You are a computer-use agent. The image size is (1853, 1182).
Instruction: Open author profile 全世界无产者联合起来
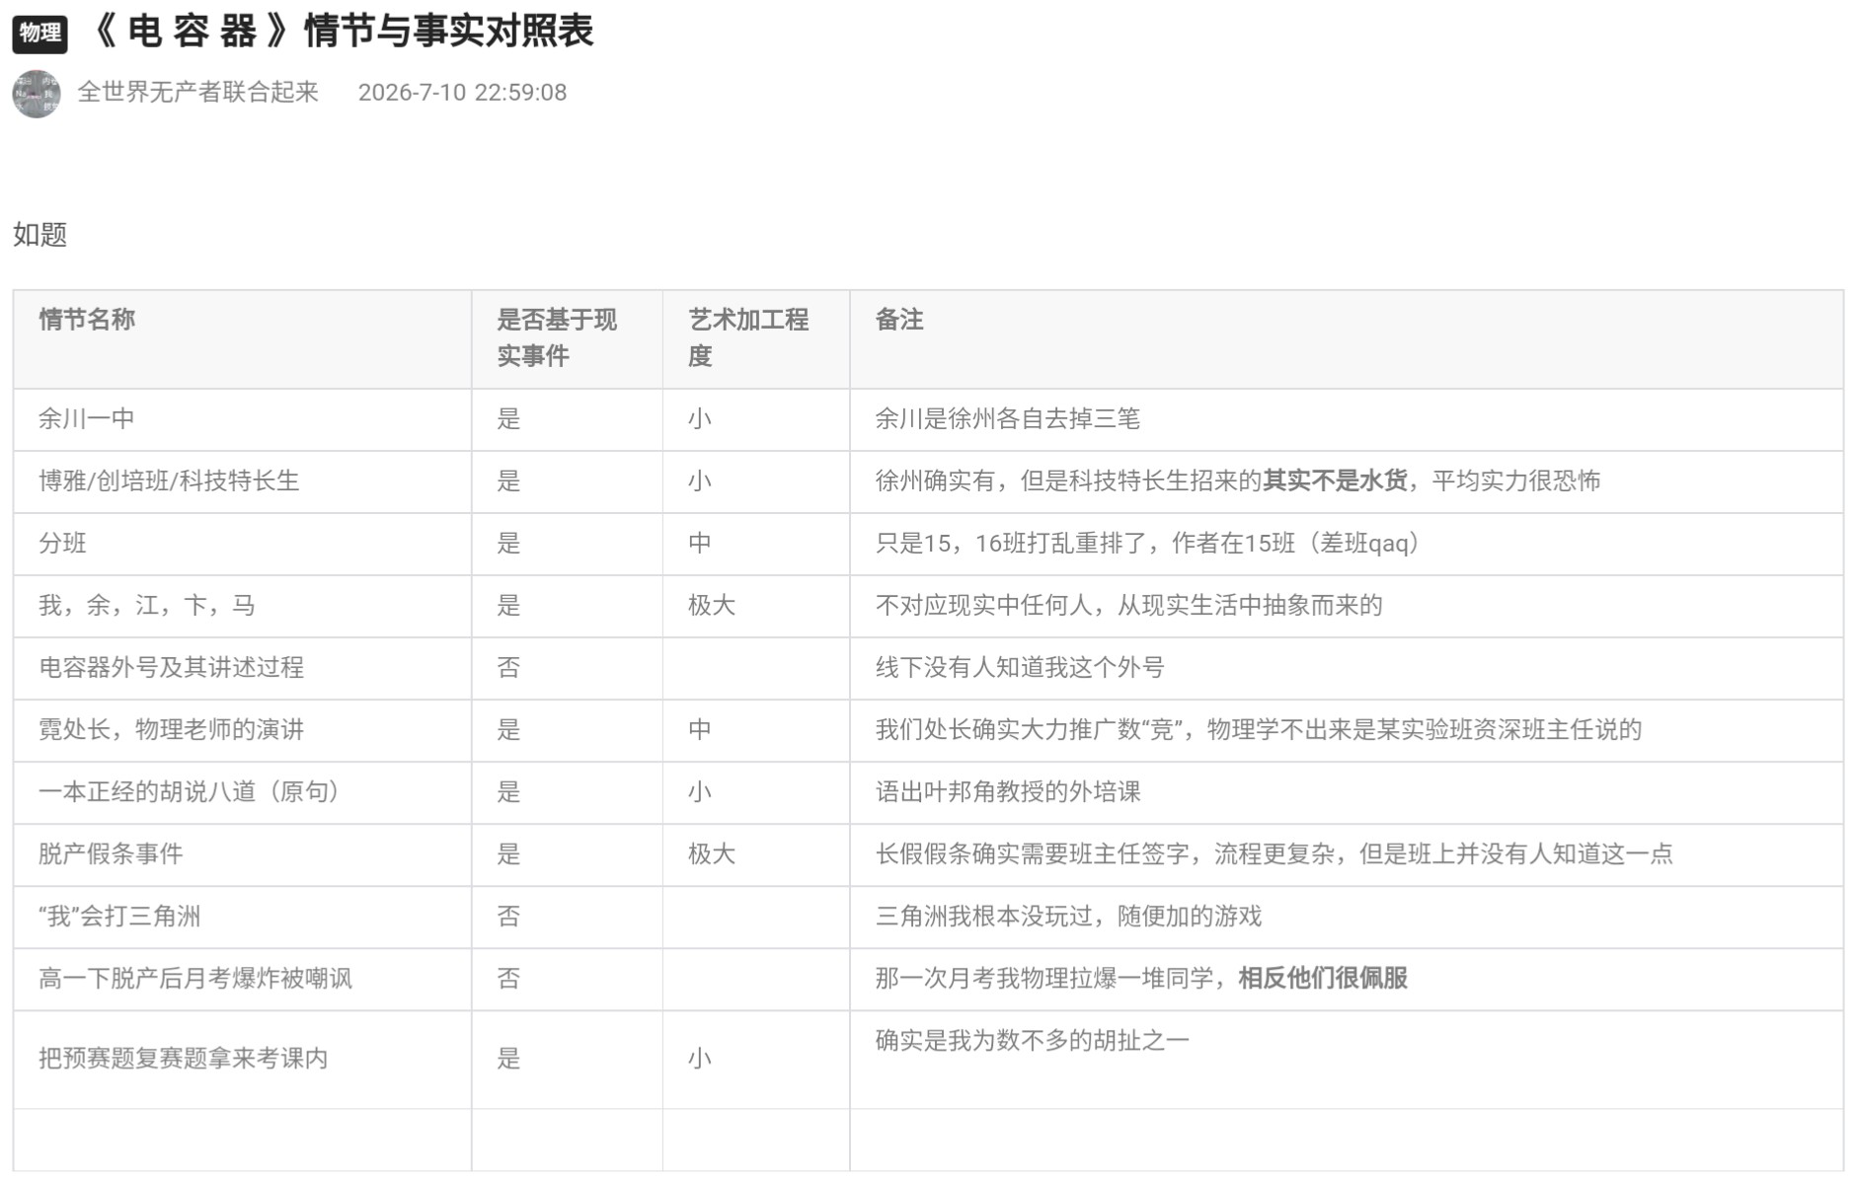pyautogui.click(x=197, y=92)
